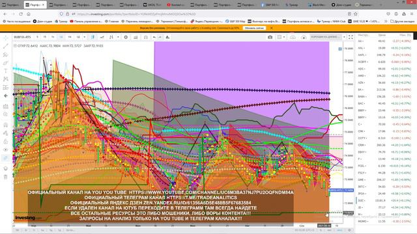
Task: Click the back arrow in drawing sidebar
Action: 6,96
